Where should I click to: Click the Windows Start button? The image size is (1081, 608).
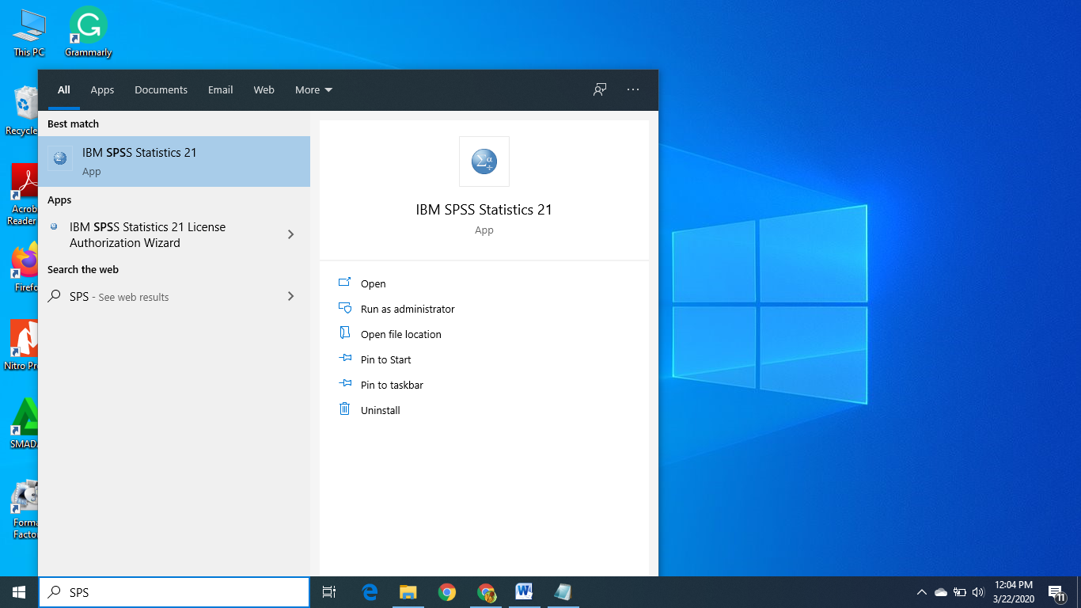click(19, 592)
